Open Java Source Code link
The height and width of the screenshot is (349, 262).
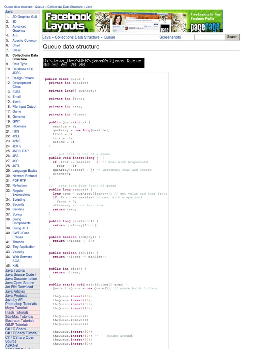(20, 275)
